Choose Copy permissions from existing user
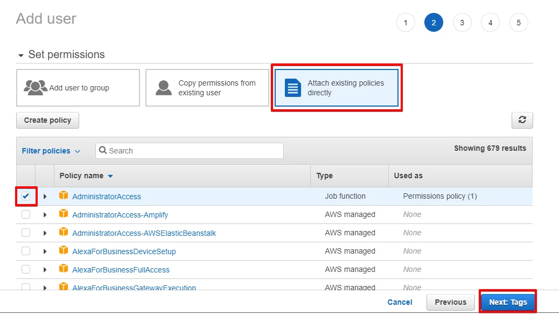559x315 pixels. 207,88
